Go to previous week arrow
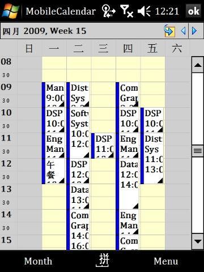 [x=183, y=31]
